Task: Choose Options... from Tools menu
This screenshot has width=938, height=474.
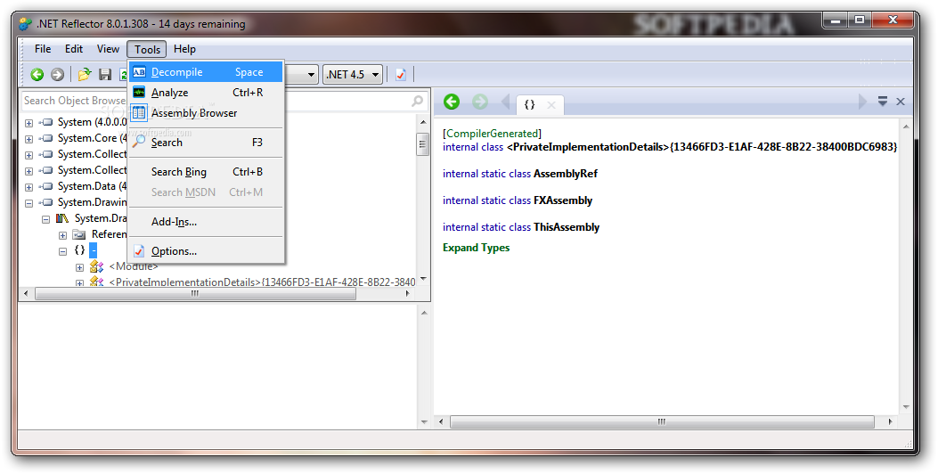Action: coord(207,251)
